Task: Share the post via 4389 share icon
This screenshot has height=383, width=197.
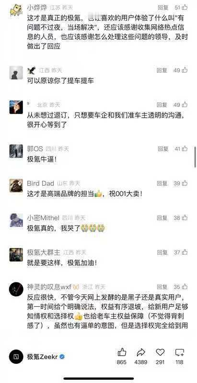Action: coord(141,352)
